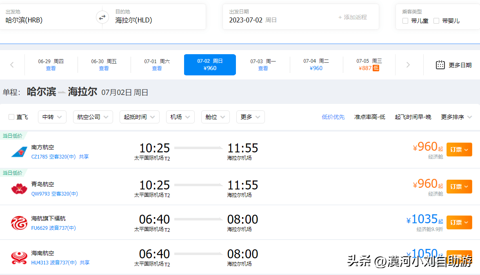Sort by 低价优先

(333, 117)
